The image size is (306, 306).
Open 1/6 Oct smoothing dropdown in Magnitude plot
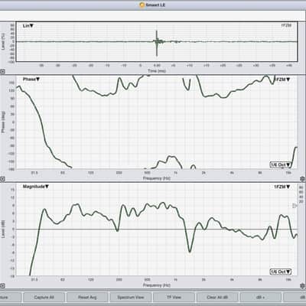pyautogui.click(x=281, y=272)
